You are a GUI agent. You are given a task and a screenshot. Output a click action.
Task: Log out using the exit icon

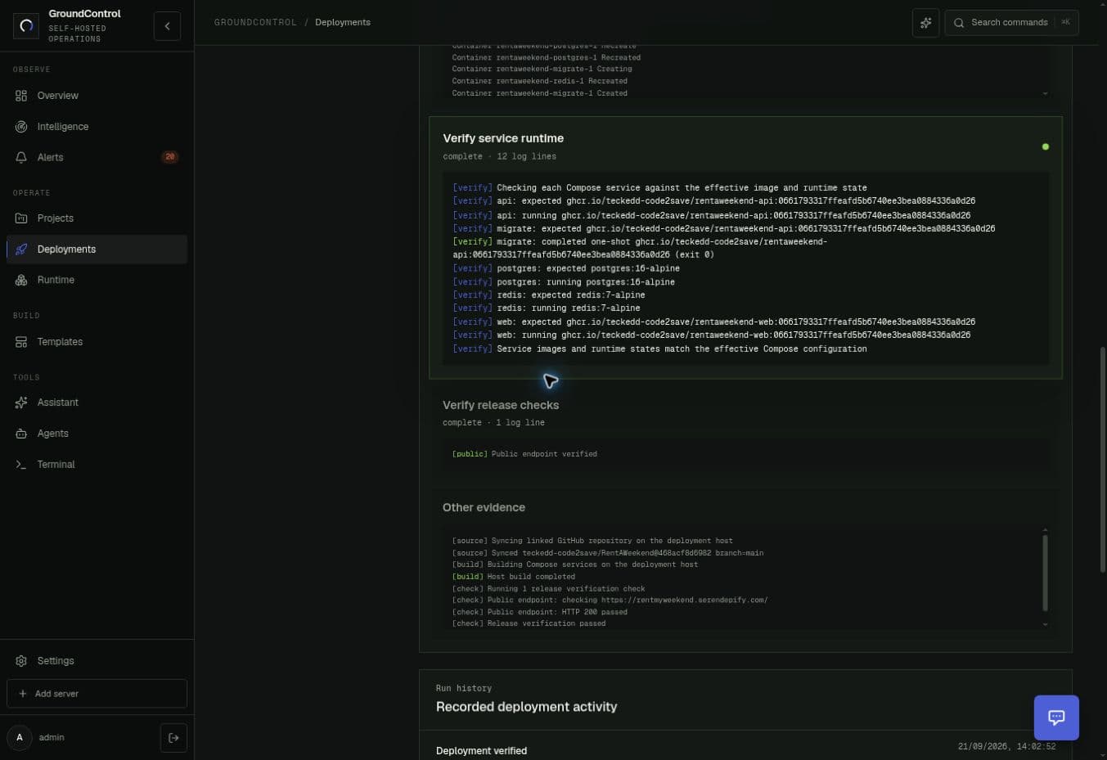pos(173,738)
